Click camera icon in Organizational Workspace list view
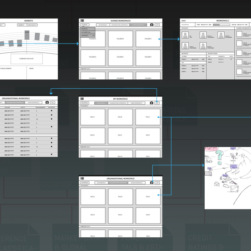The image size is (251, 251). coord(47,102)
